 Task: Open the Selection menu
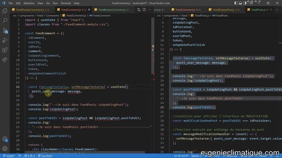29,3
